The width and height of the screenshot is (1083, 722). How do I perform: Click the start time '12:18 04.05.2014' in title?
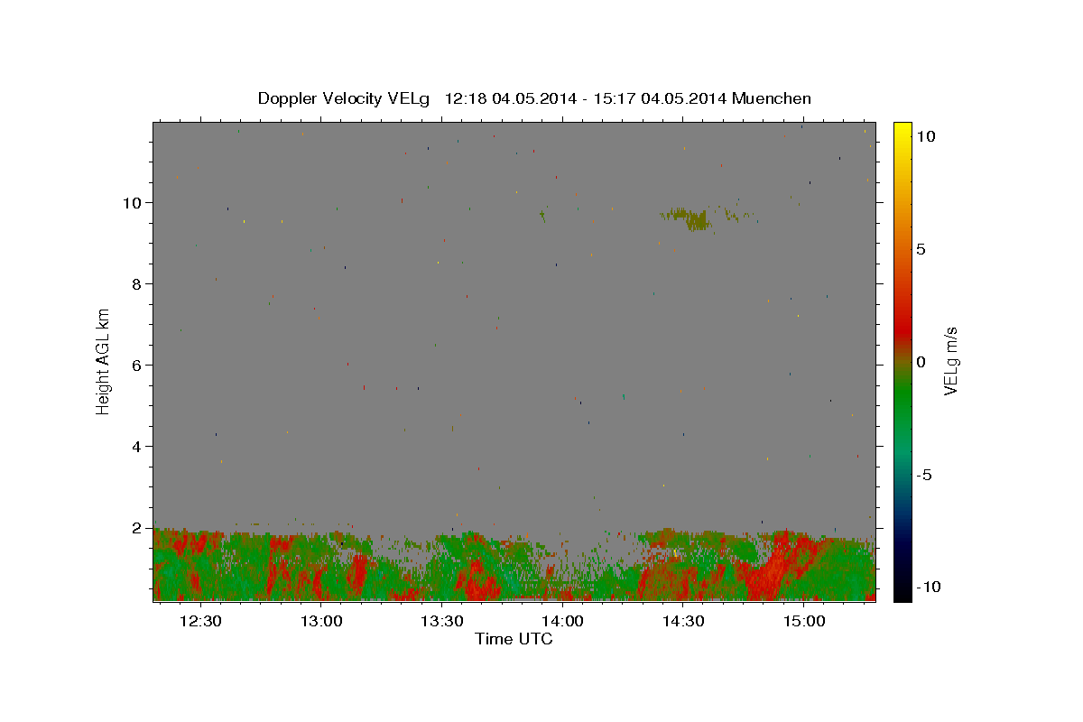[x=508, y=98]
